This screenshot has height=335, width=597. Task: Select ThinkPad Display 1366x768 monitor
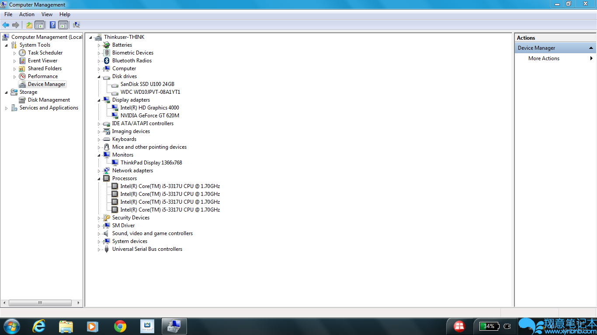pos(151,163)
